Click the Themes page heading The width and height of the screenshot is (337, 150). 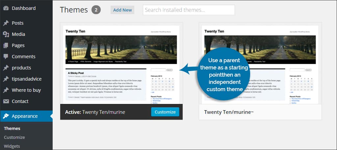pyautogui.click(x=74, y=10)
